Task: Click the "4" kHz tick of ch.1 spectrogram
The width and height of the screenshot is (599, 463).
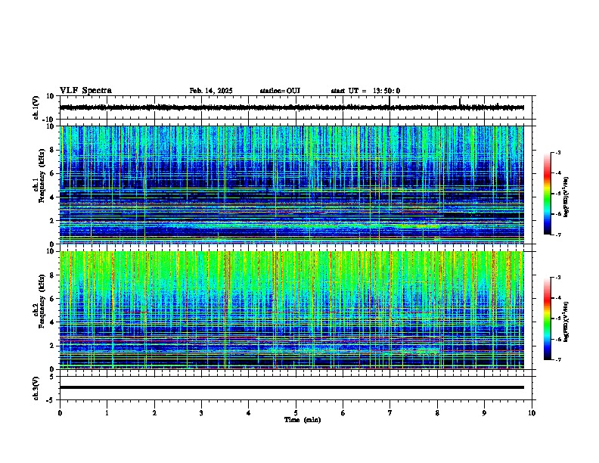Action: click(x=51, y=197)
